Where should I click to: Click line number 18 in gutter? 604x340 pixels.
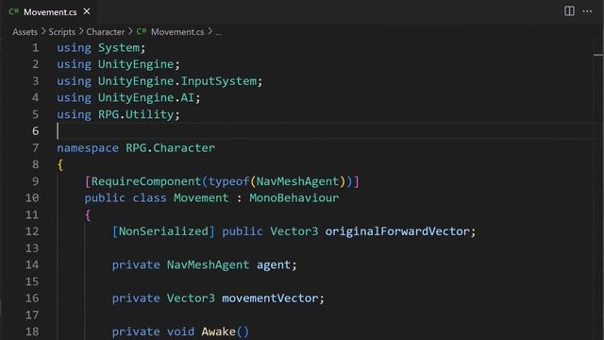[32, 331]
